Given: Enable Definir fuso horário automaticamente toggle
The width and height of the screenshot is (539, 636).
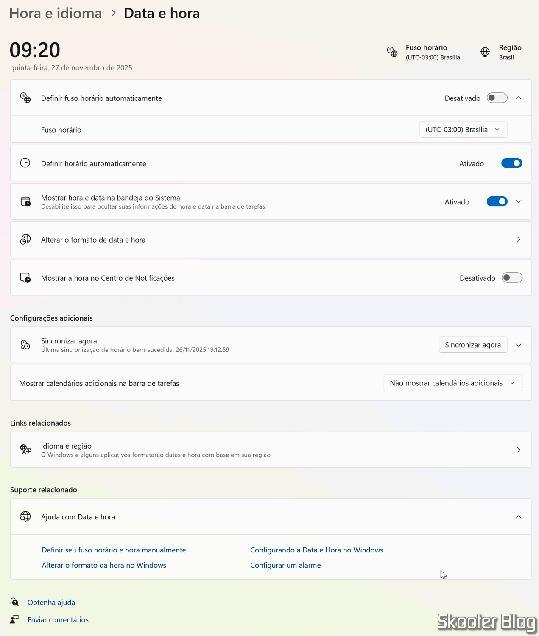Looking at the screenshot, I should pyautogui.click(x=497, y=98).
